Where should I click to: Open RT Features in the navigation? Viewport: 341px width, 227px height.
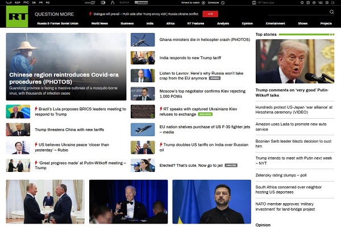tap(196, 23)
